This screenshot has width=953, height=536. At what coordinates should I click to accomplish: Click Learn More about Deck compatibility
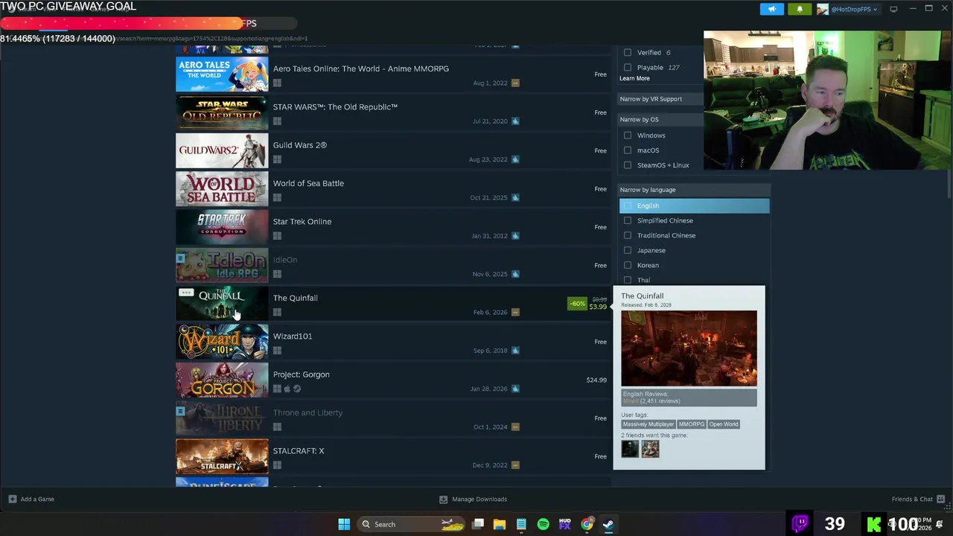634,78
